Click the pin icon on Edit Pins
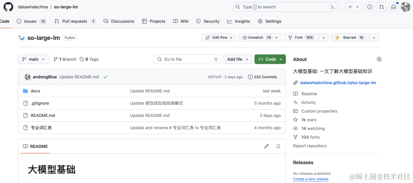Screen dimensions: 413x183 click(208, 37)
